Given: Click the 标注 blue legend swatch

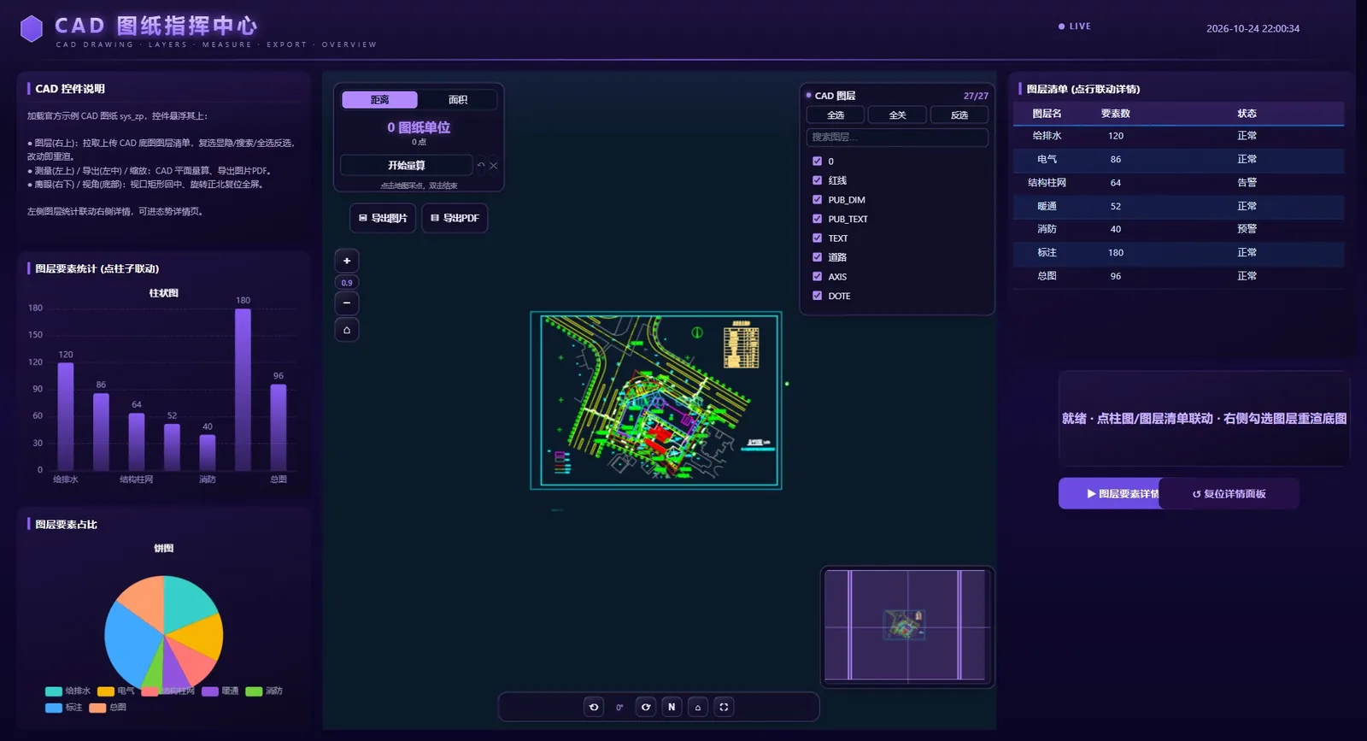Looking at the screenshot, I should [54, 708].
